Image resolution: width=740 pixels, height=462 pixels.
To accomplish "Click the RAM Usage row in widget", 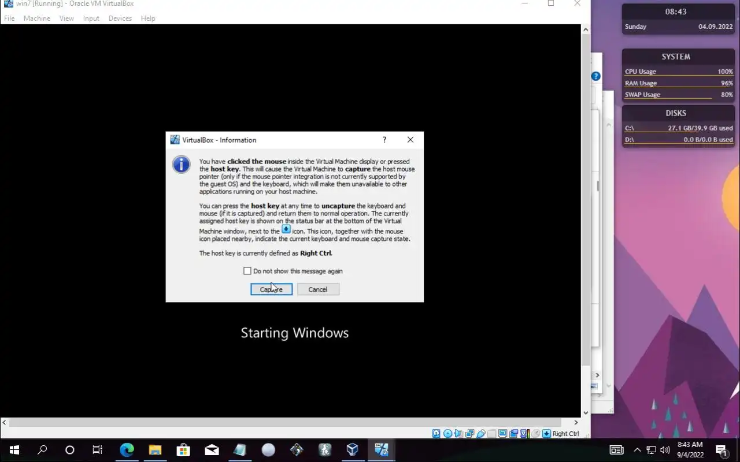I will click(679, 83).
